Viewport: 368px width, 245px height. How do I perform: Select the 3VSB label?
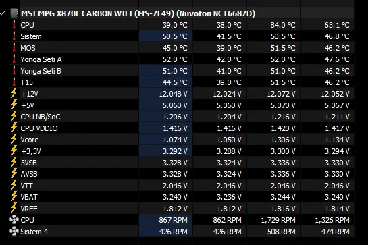[x=28, y=163]
